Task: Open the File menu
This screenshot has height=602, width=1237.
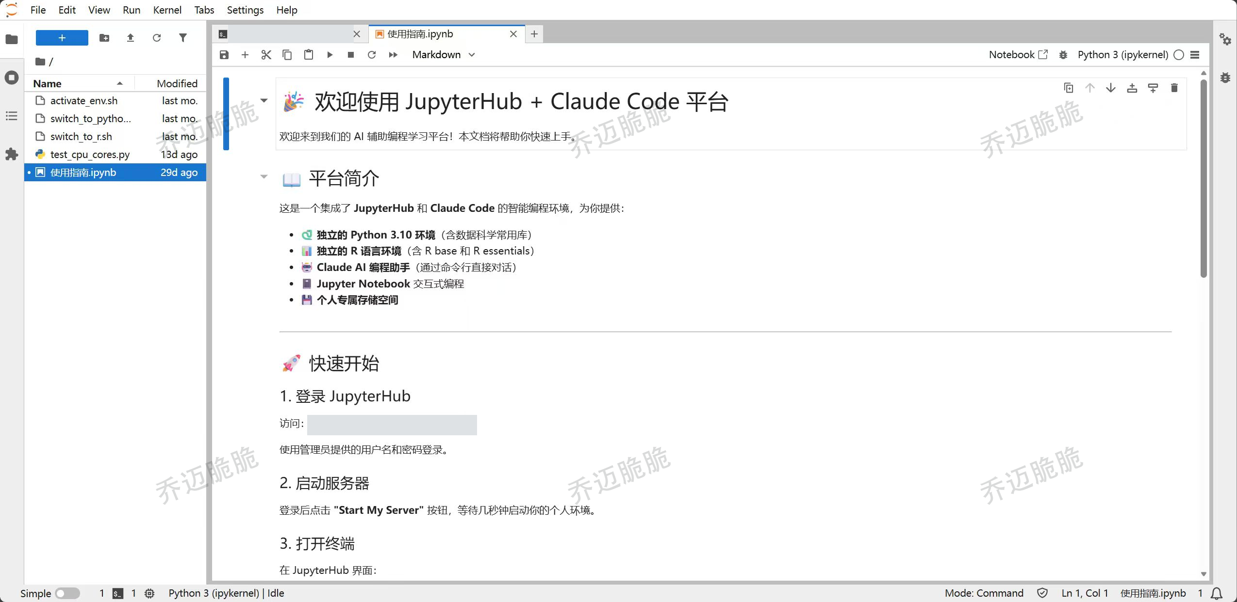Action: (x=38, y=10)
